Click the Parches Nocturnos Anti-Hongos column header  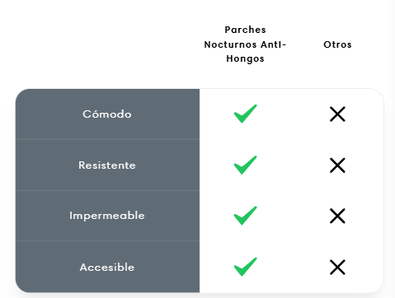(245, 44)
